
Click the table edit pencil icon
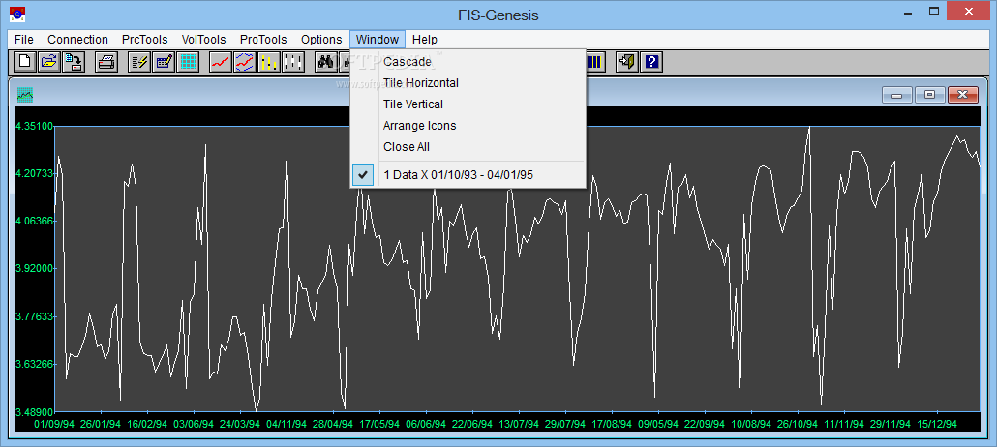pos(164,62)
